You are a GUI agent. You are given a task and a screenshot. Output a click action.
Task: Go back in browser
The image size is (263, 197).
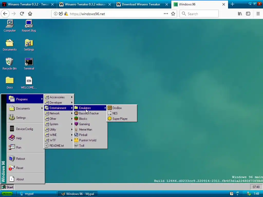click(5, 14)
